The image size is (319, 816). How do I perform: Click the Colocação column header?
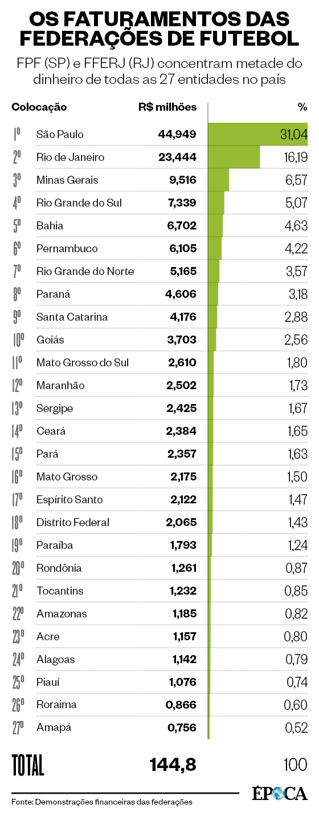pyautogui.click(x=39, y=107)
